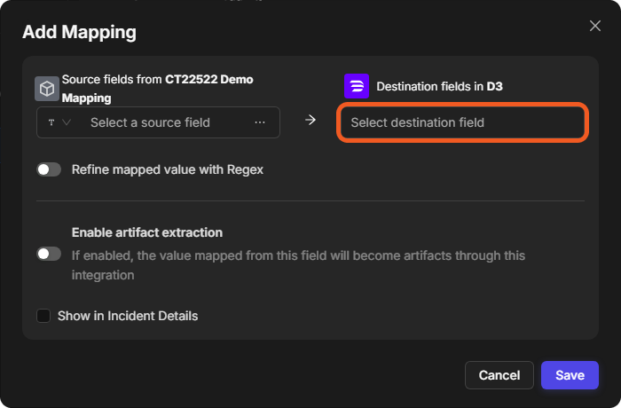Enable the artifact extraction switch

pos(49,254)
